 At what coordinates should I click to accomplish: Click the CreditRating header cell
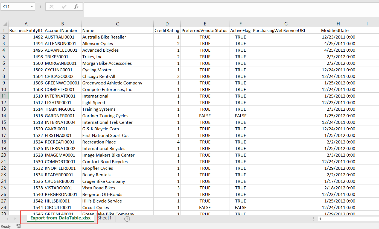167,30
